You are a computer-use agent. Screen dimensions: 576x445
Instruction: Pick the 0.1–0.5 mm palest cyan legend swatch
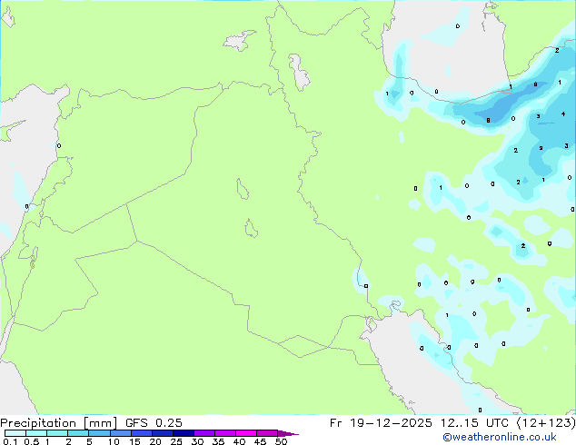(15, 433)
